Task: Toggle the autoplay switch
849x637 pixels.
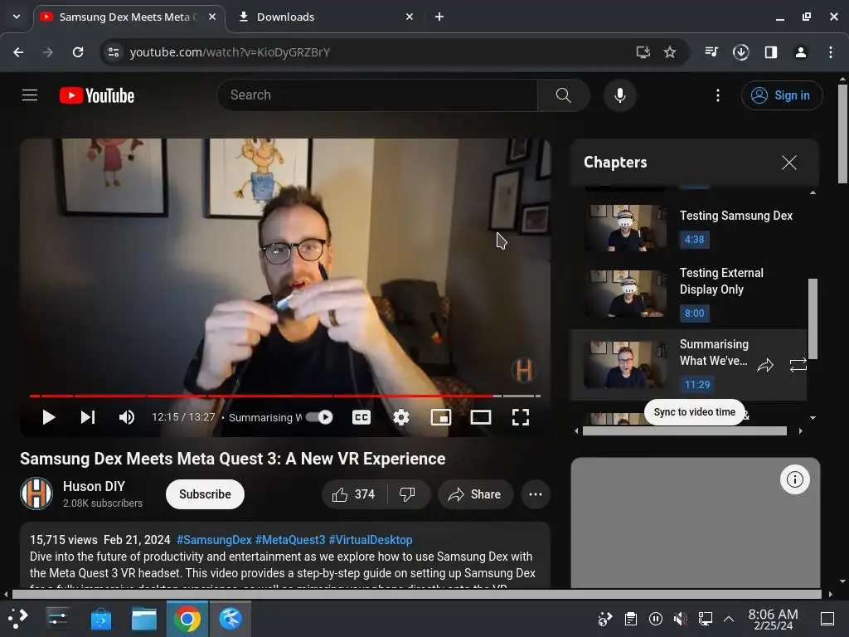Action: (319, 417)
